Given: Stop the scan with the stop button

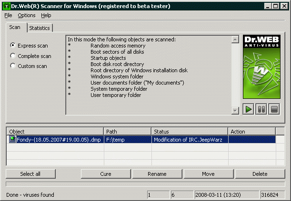Looking at the screenshot, I should [274, 109].
